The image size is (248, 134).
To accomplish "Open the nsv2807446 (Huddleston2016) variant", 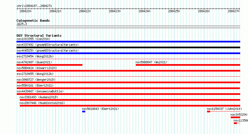I will (42, 103).
